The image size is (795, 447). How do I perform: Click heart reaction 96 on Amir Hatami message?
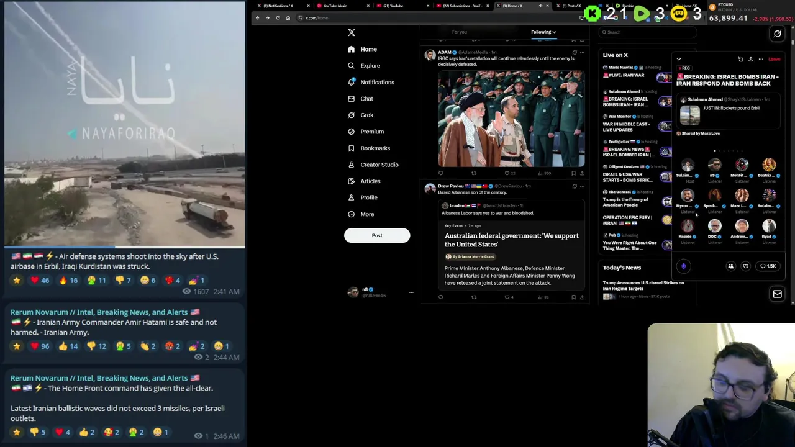(x=41, y=346)
